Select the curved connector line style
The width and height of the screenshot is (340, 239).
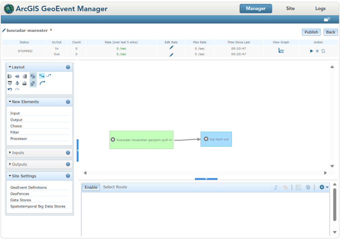point(41,76)
